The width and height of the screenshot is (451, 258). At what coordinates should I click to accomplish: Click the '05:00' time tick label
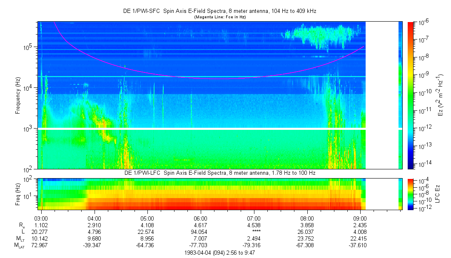pos(147,218)
